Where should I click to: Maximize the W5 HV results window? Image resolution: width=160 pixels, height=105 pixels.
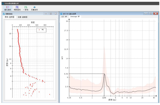tap(151, 13)
